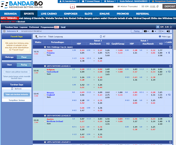The image size is (176, 145).
Task: Open 7 Unread Pesan messages
Action: (91, 1)
